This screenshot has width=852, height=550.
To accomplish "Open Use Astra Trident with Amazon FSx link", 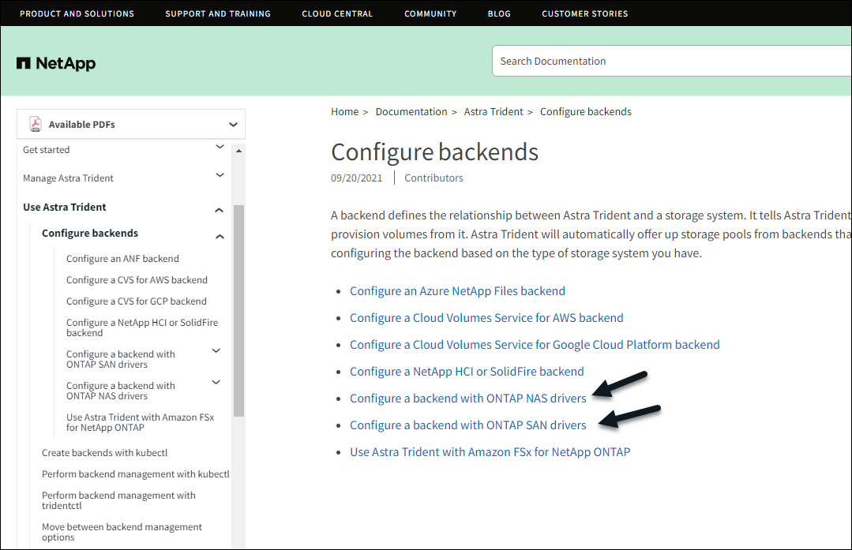I will (x=490, y=451).
